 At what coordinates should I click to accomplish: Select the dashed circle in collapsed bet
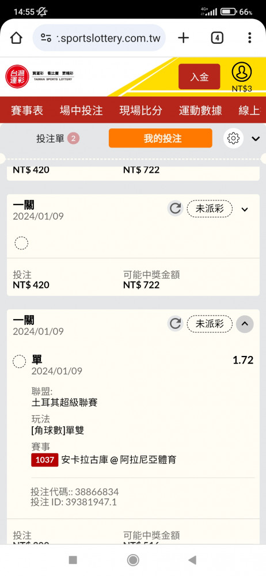click(21, 243)
